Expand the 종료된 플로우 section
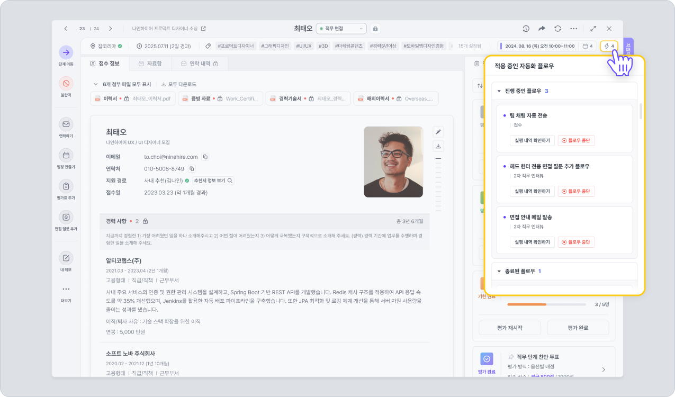 [x=499, y=271]
